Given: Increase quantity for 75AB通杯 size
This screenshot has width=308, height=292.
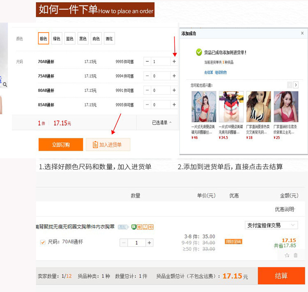Looking at the screenshot, I should pos(174,76).
